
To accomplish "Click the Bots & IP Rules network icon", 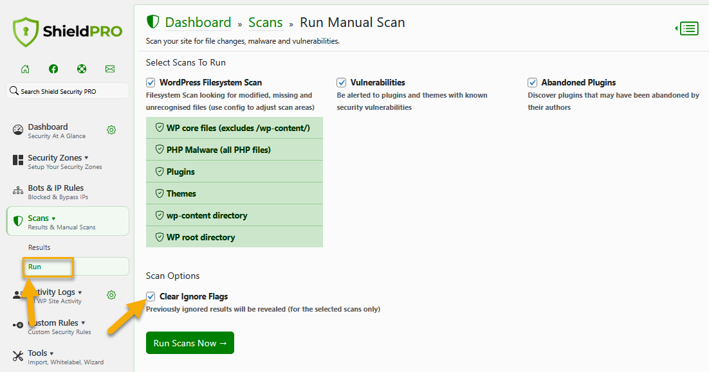I will [x=18, y=191].
